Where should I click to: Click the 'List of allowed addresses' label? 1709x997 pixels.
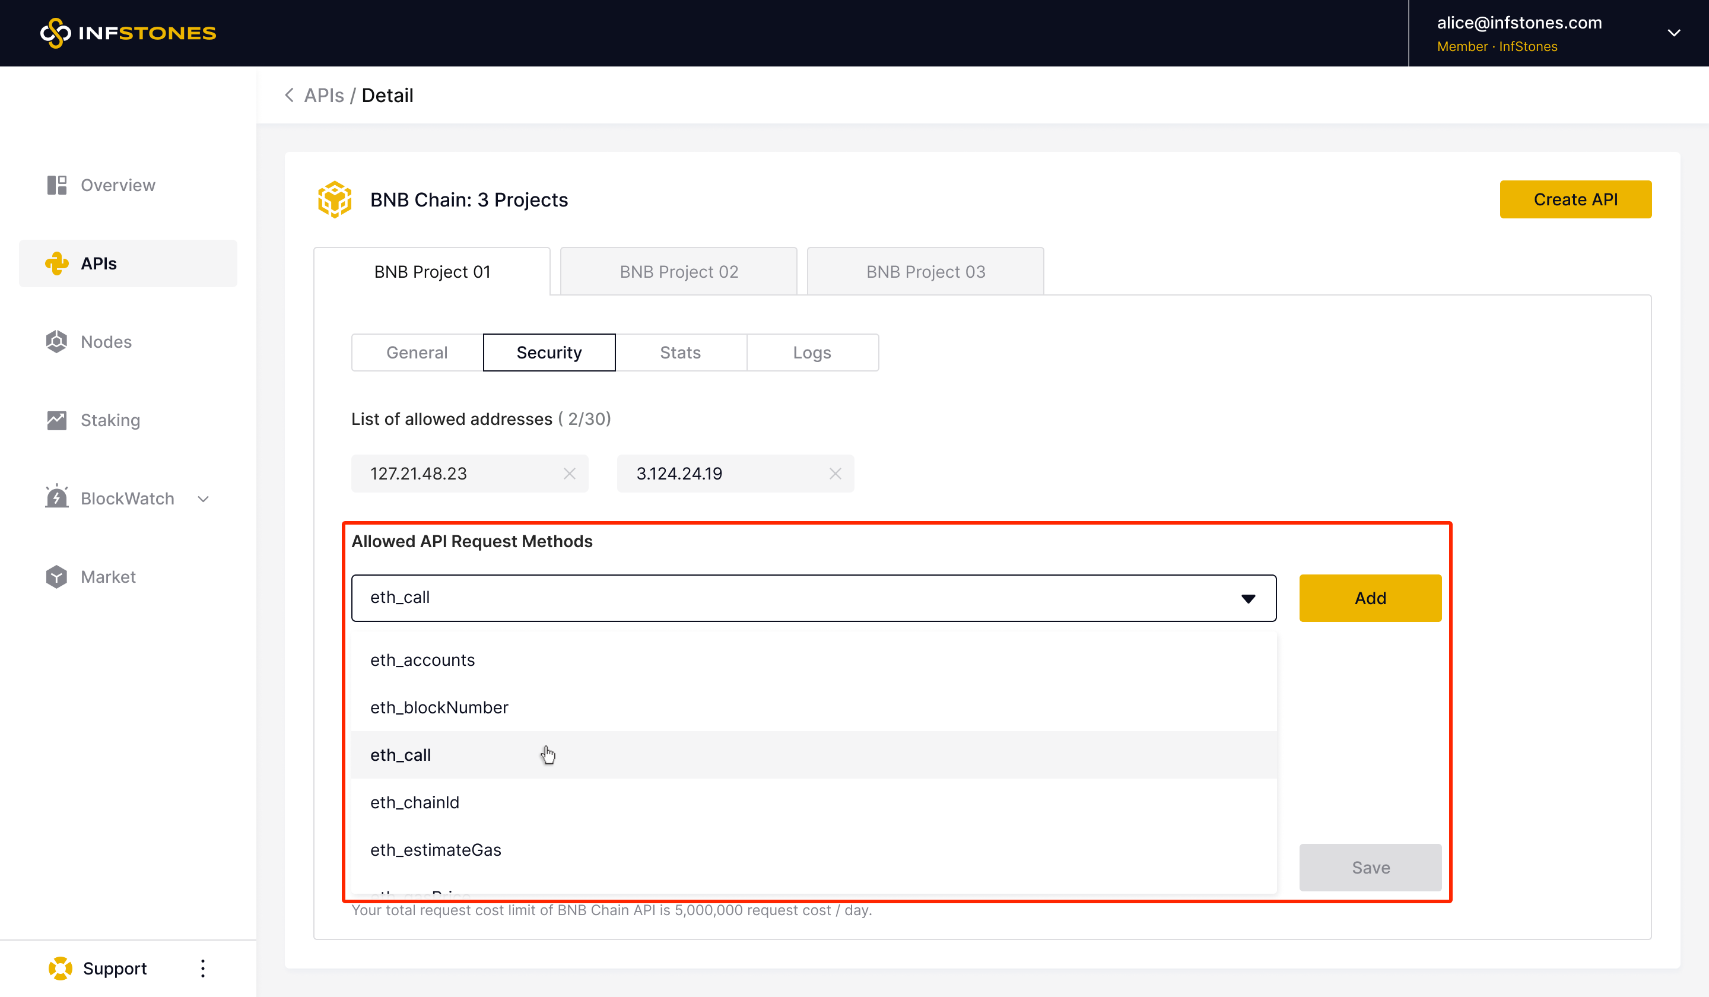point(452,419)
